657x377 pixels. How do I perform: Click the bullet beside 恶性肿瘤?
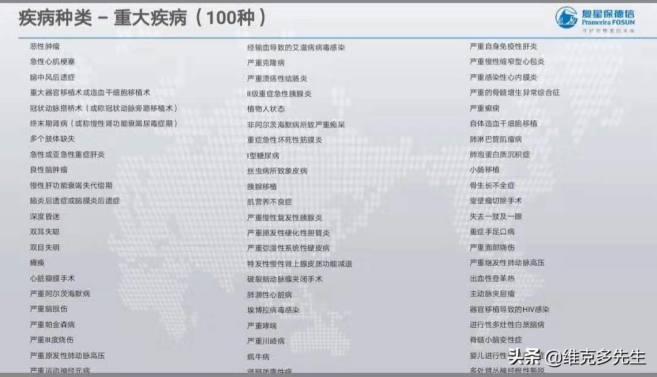[x=24, y=47]
